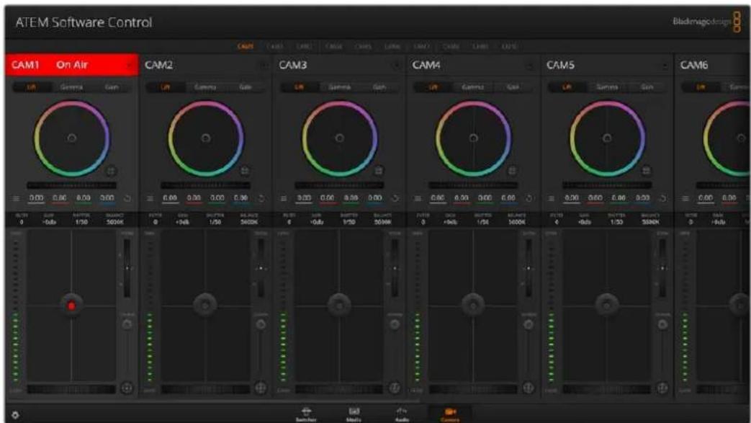Open CAM5 camera settings lines icon

pyautogui.click(x=552, y=198)
